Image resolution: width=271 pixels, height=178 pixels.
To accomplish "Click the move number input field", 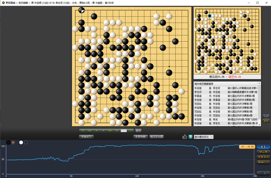I will (x=124, y=131).
